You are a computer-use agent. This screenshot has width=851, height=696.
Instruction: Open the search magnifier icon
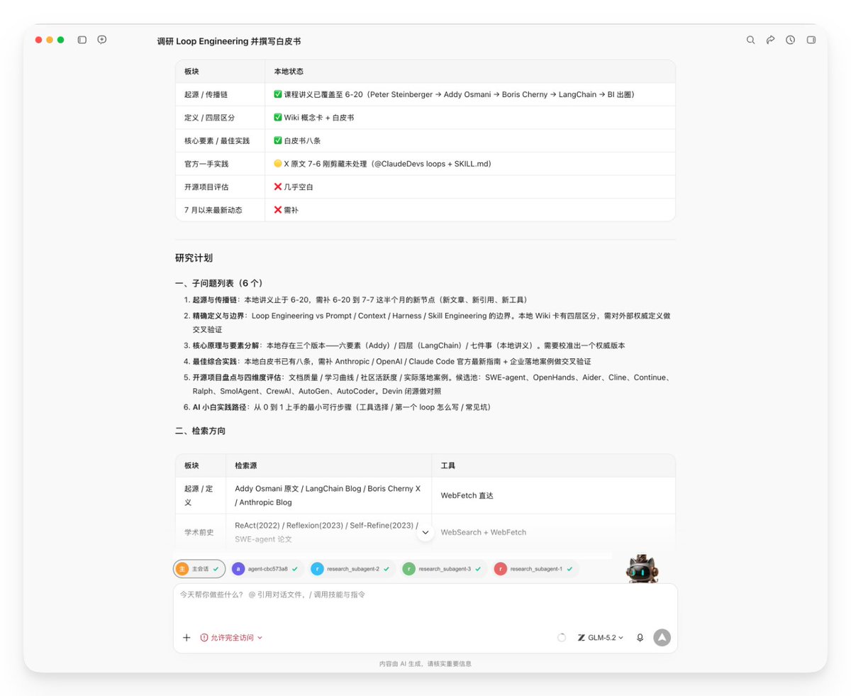[x=750, y=40]
